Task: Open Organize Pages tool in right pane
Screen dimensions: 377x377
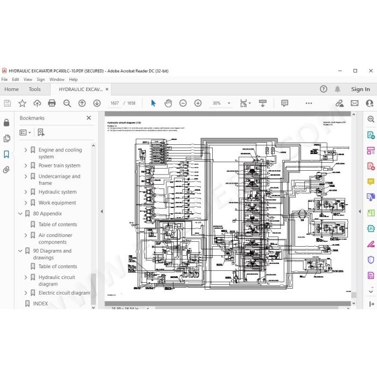Action: pyautogui.click(x=371, y=150)
